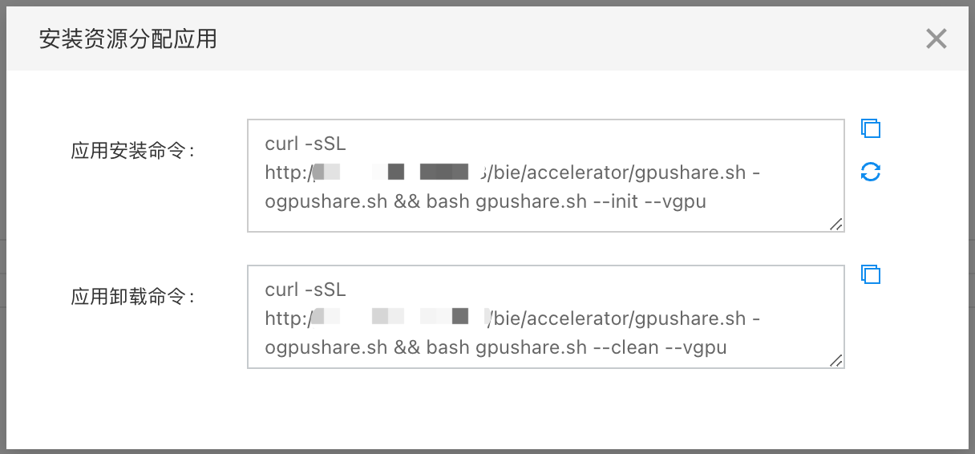Click into the uninstall command text box
The height and width of the screenshot is (454, 975).
(x=546, y=317)
